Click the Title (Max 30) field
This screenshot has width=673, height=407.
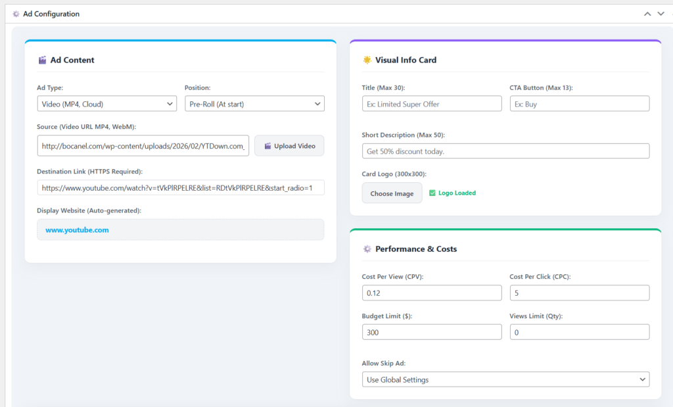[x=431, y=104]
